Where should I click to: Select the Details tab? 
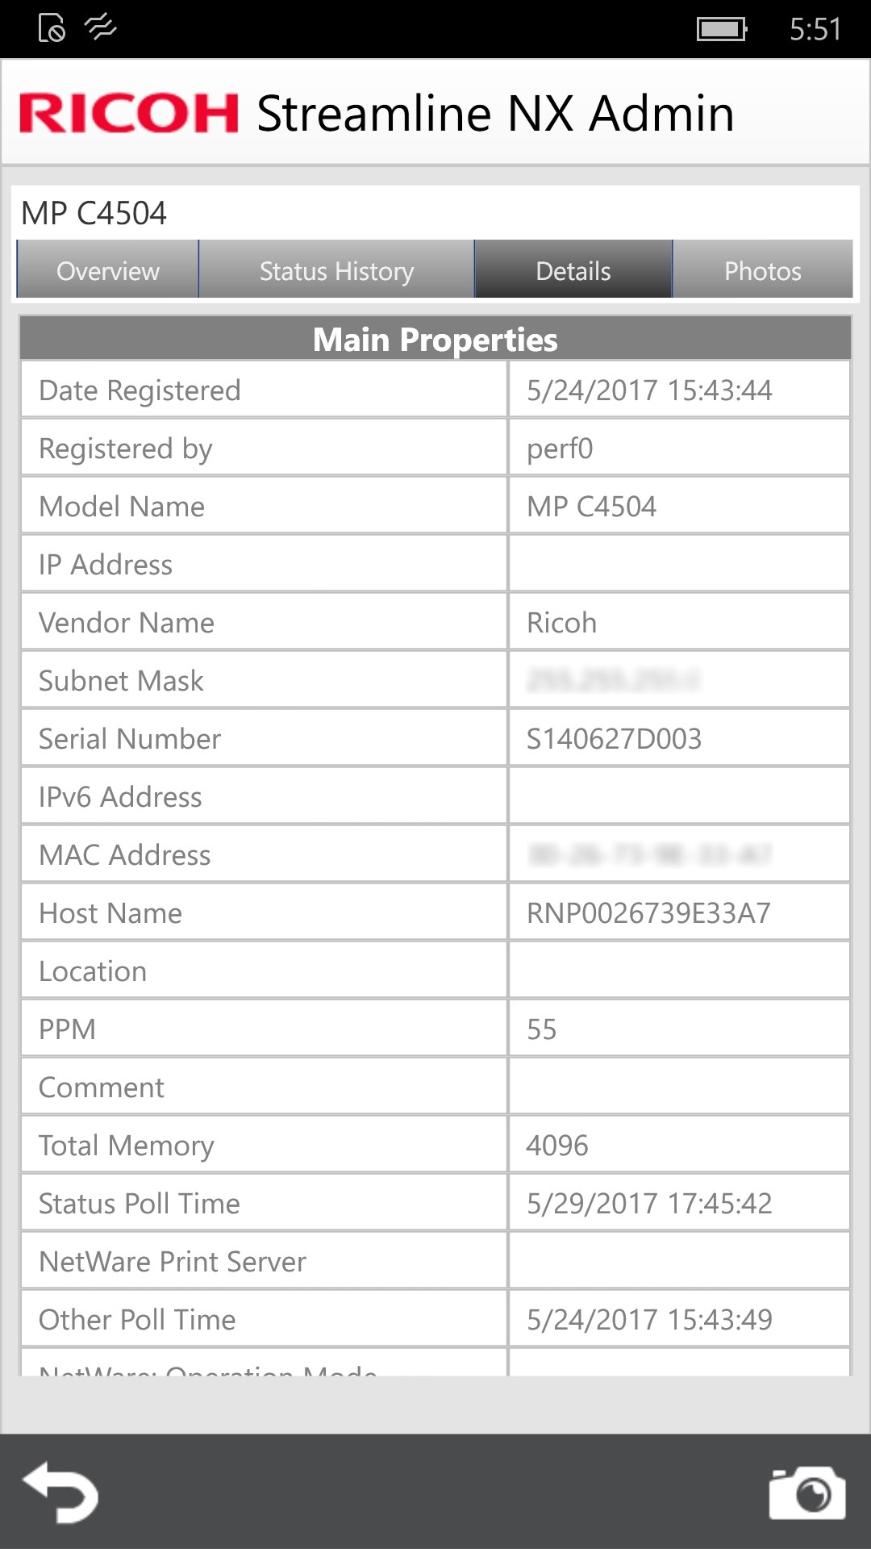point(573,269)
